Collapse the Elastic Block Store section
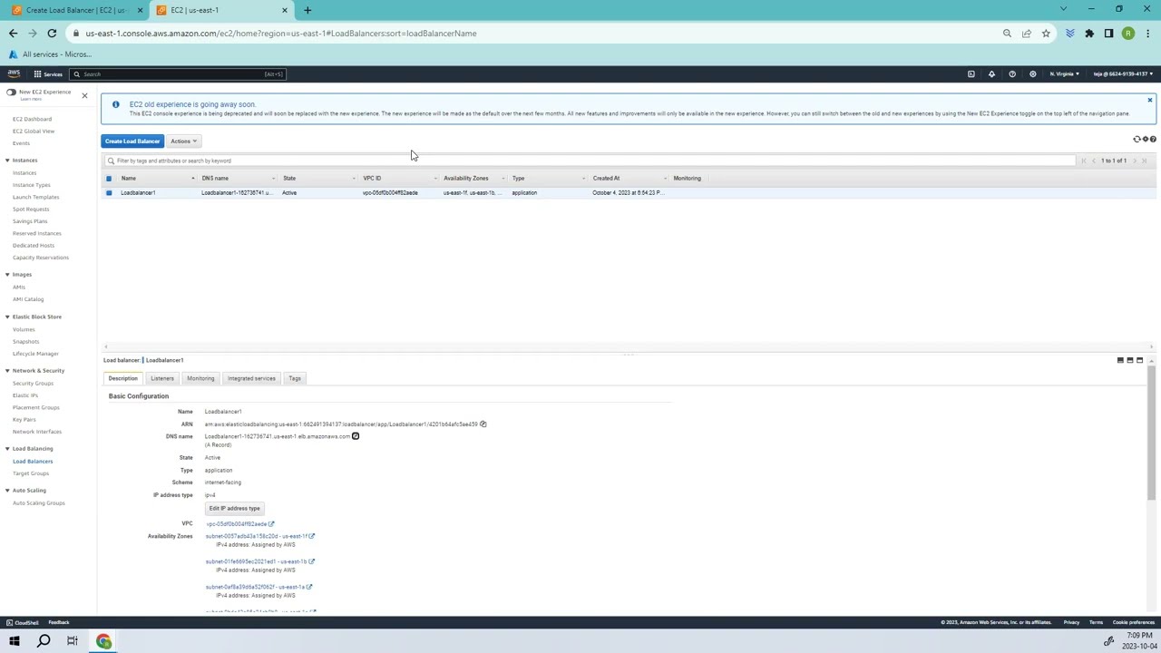1161x653 pixels. (x=7, y=317)
